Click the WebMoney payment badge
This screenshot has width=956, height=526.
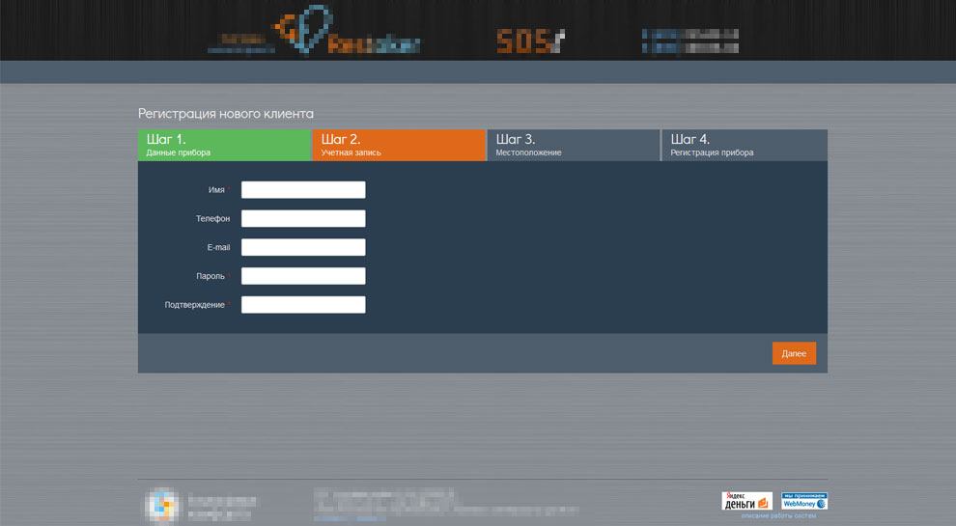803,501
